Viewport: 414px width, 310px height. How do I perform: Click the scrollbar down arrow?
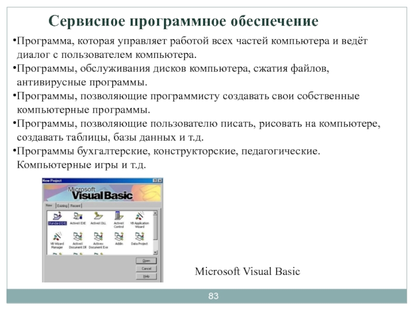[x=156, y=252]
